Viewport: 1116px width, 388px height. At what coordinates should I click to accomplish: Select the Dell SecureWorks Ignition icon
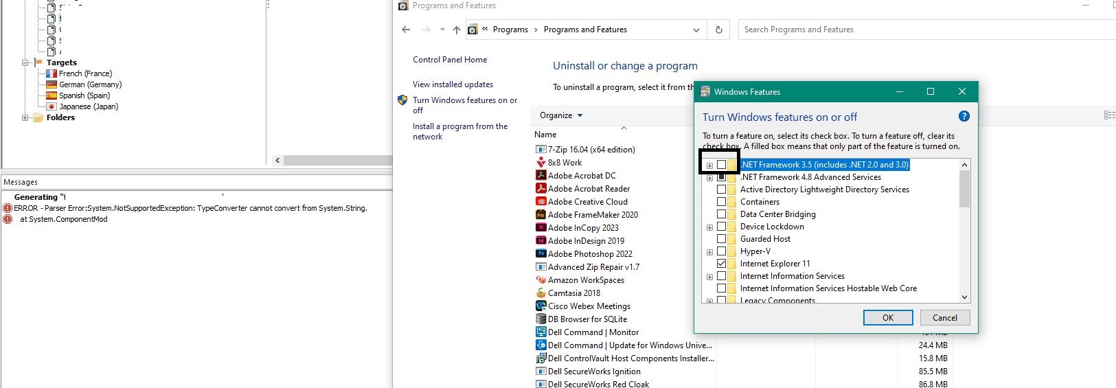541,371
